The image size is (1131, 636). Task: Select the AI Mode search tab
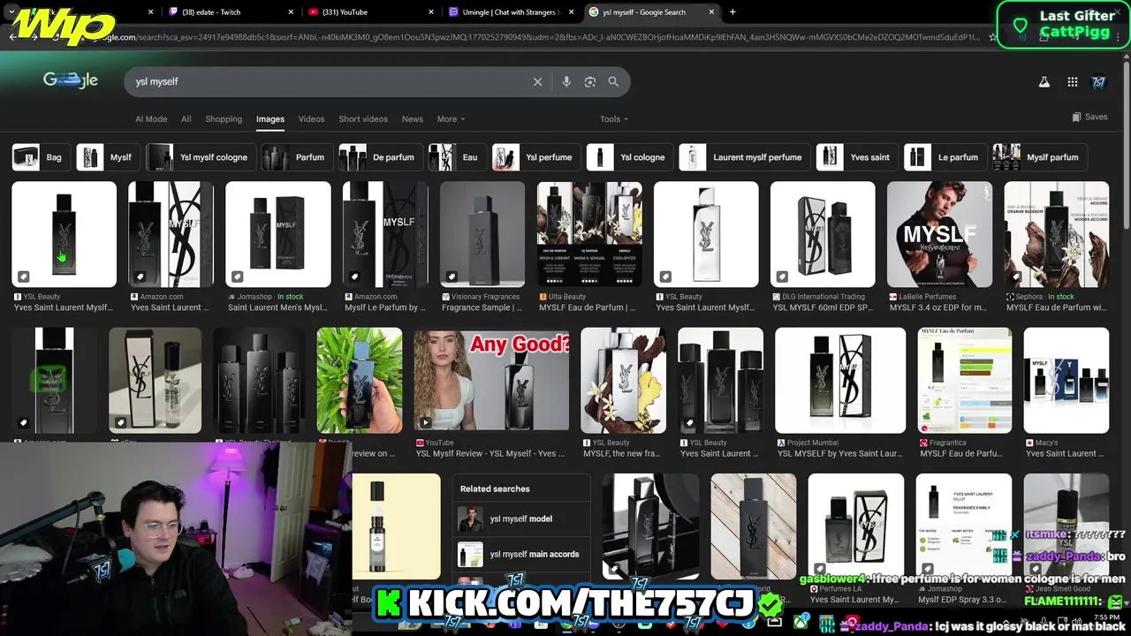[x=151, y=119]
